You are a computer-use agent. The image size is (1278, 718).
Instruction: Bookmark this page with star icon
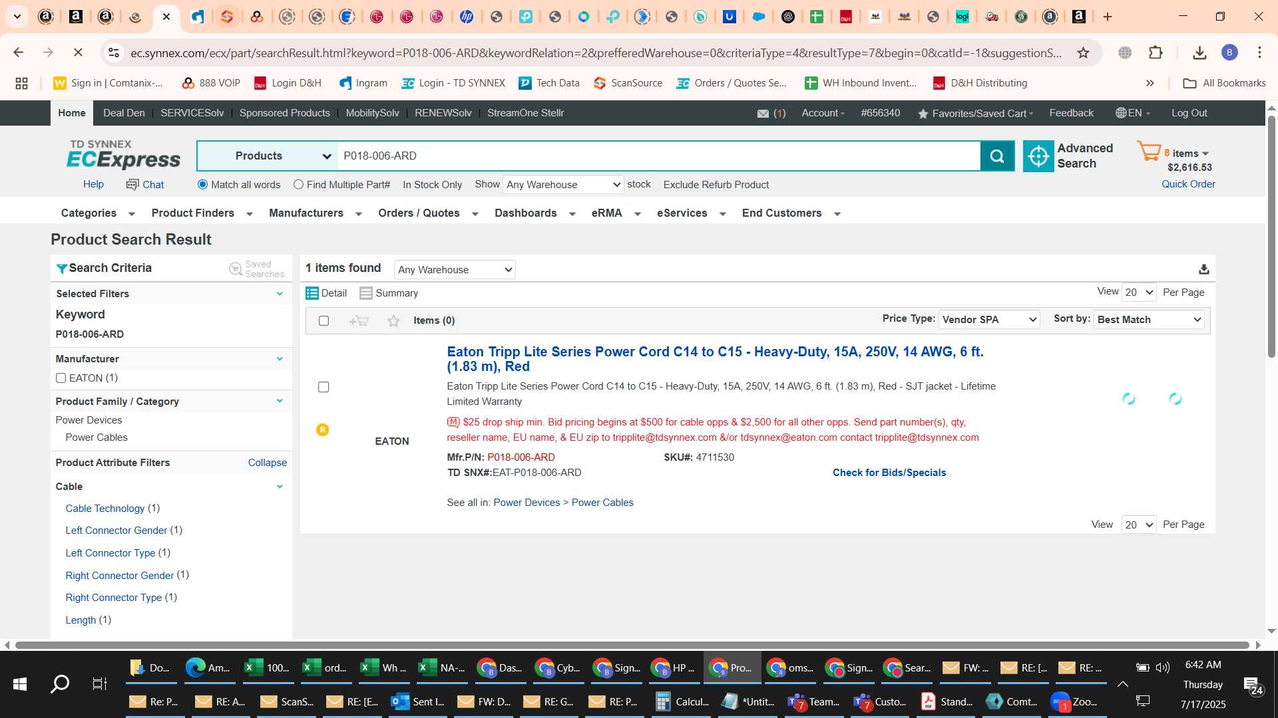click(1083, 53)
